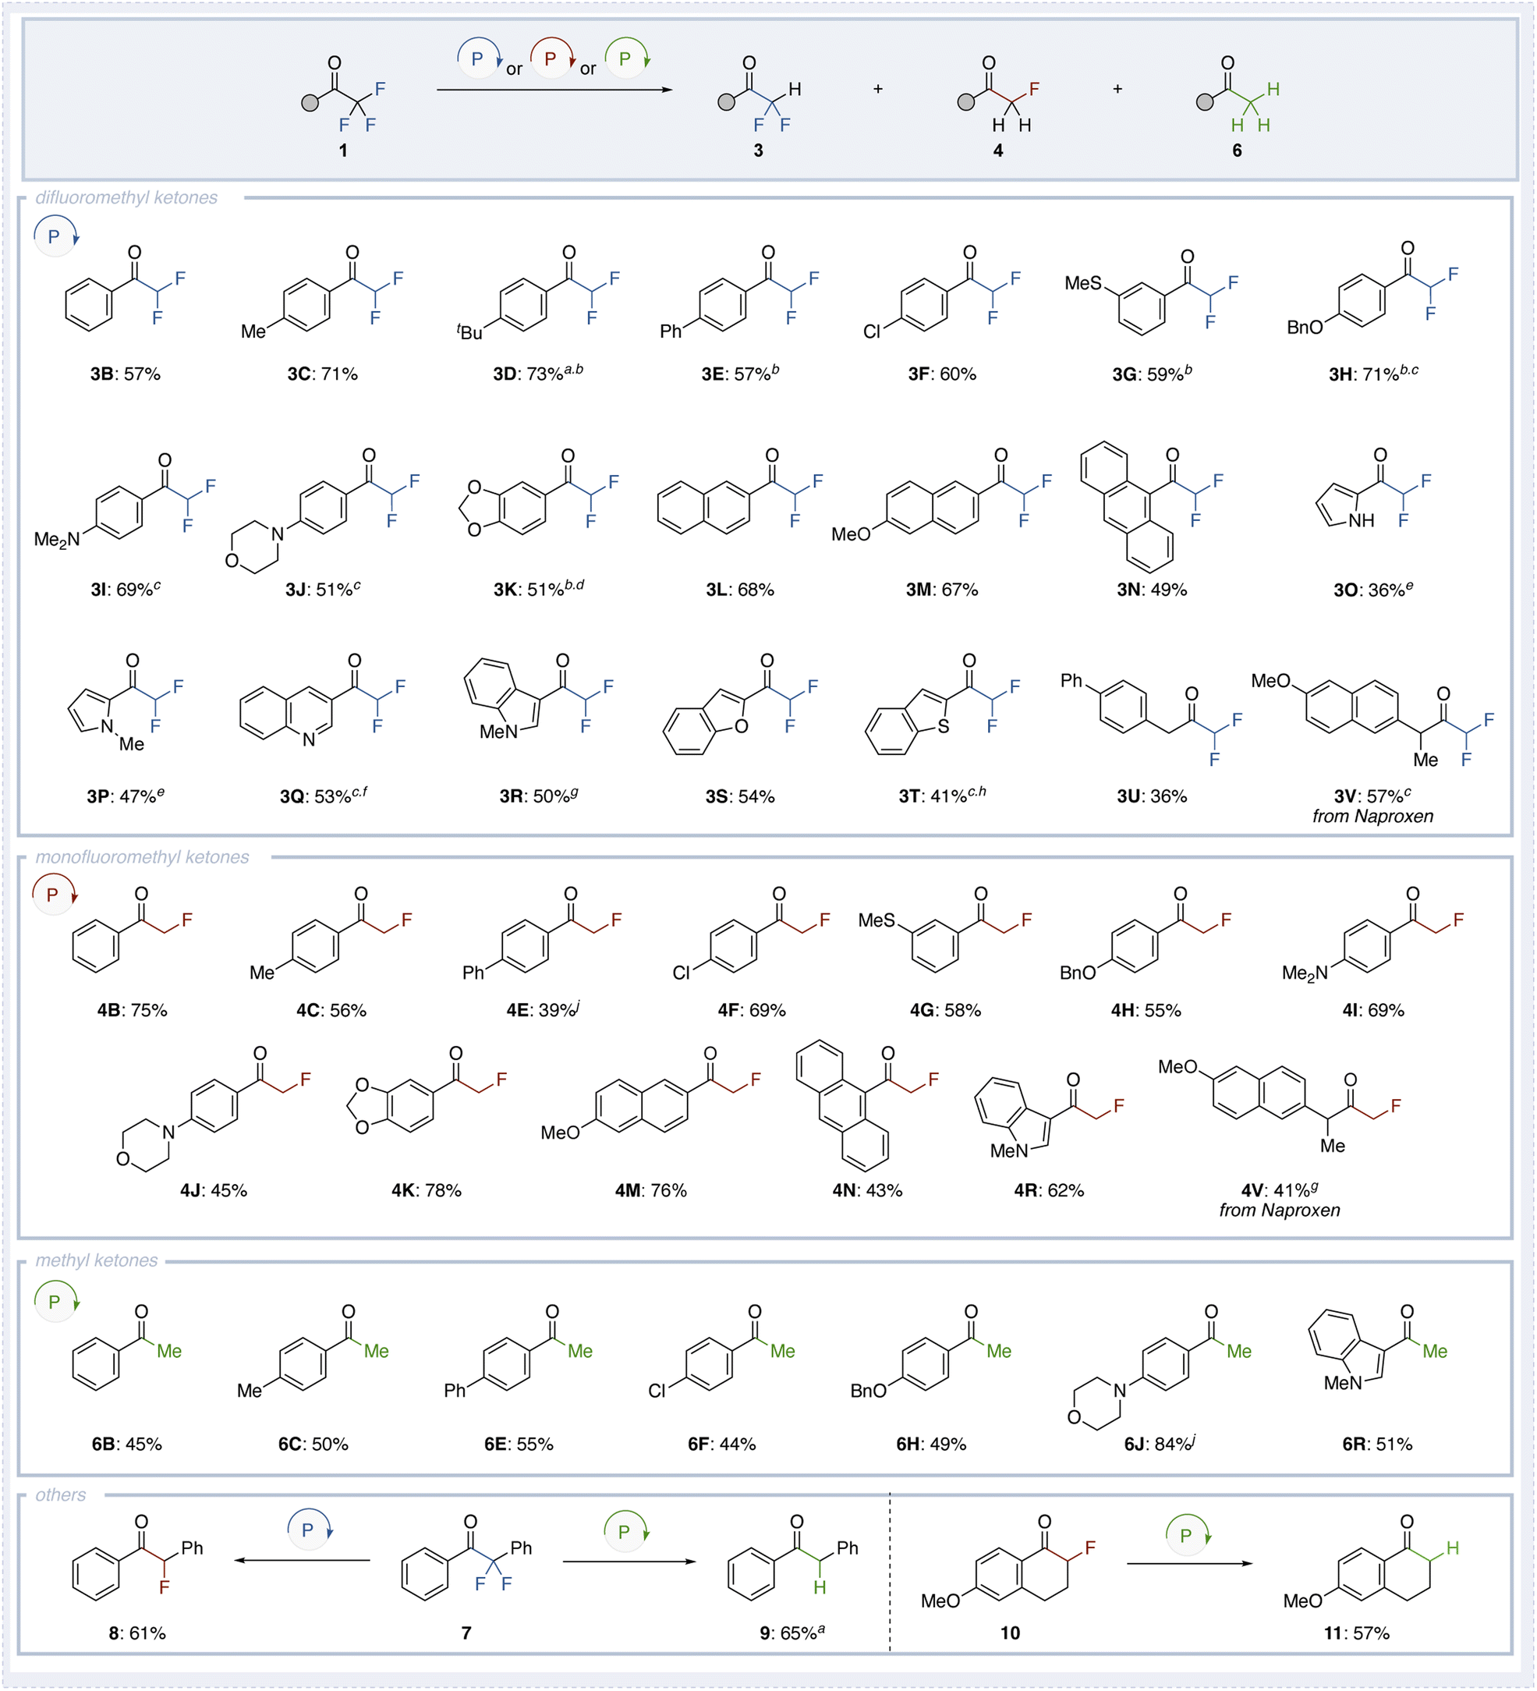The image size is (1537, 1691).
Task: Click the 'monofluoromethyl ketones' section heading
Action: pyautogui.click(x=143, y=856)
